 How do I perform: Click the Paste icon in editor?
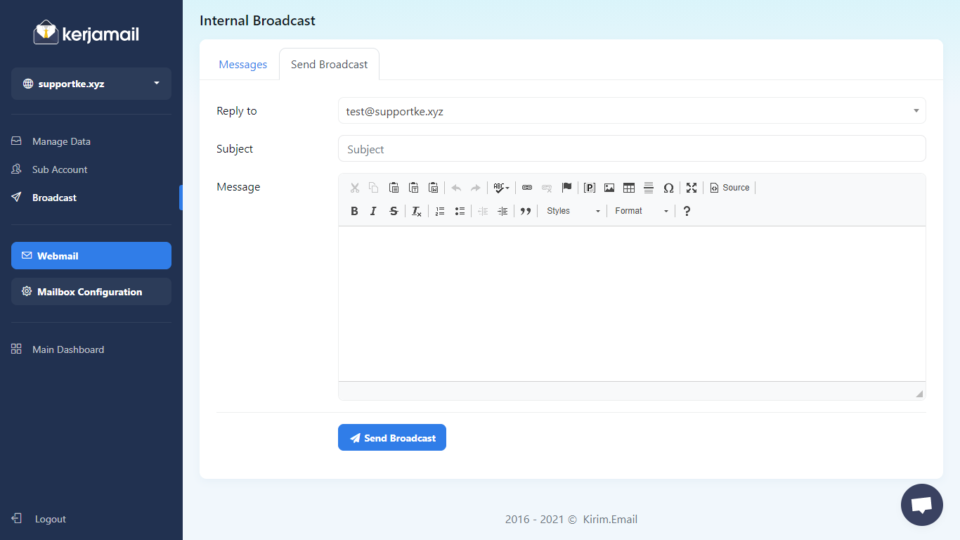[x=394, y=188]
